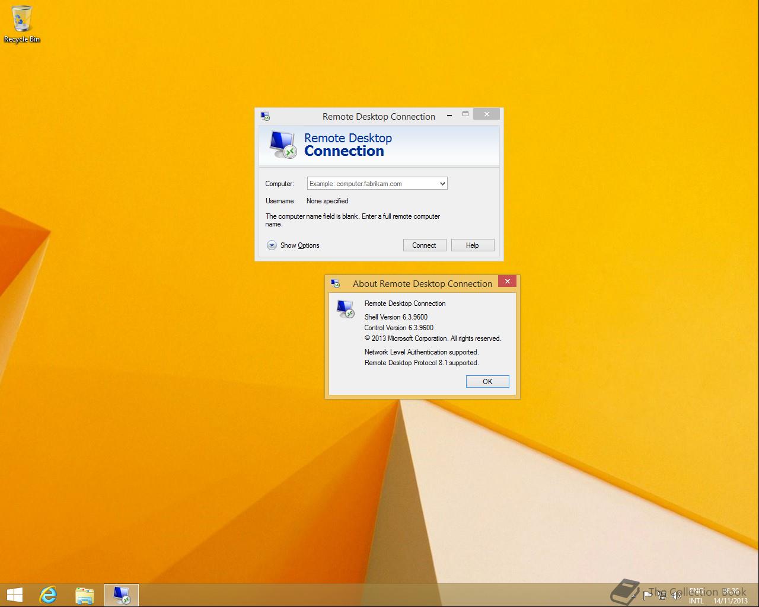The height and width of the screenshot is (607, 759).
Task: Open the Computer name dropdown arrow
Action: click(442, 184)
